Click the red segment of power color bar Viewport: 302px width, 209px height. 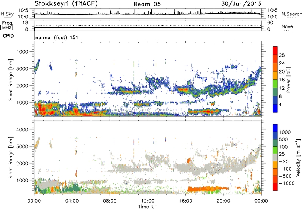pyautogui.click(x=275, y=51)
